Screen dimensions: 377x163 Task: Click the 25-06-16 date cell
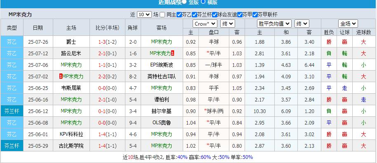coord(38,99)
